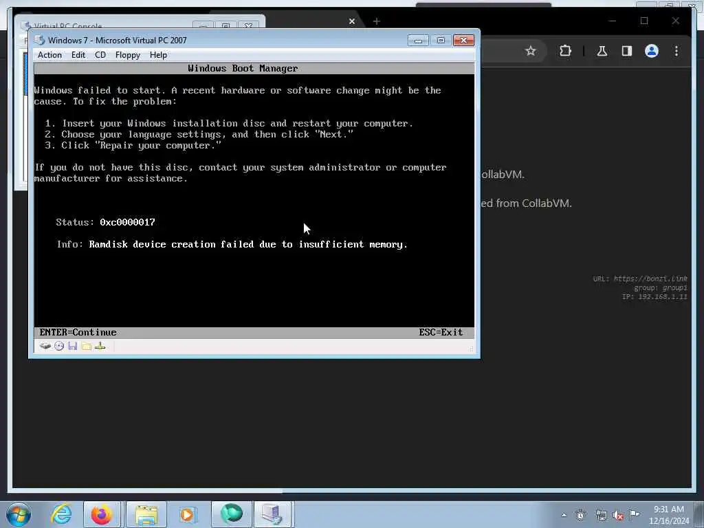Click the network tray icon
This screenshot has width=704, height=528.
point(601,516)
